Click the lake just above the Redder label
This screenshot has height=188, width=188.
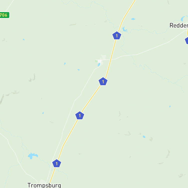183,19
